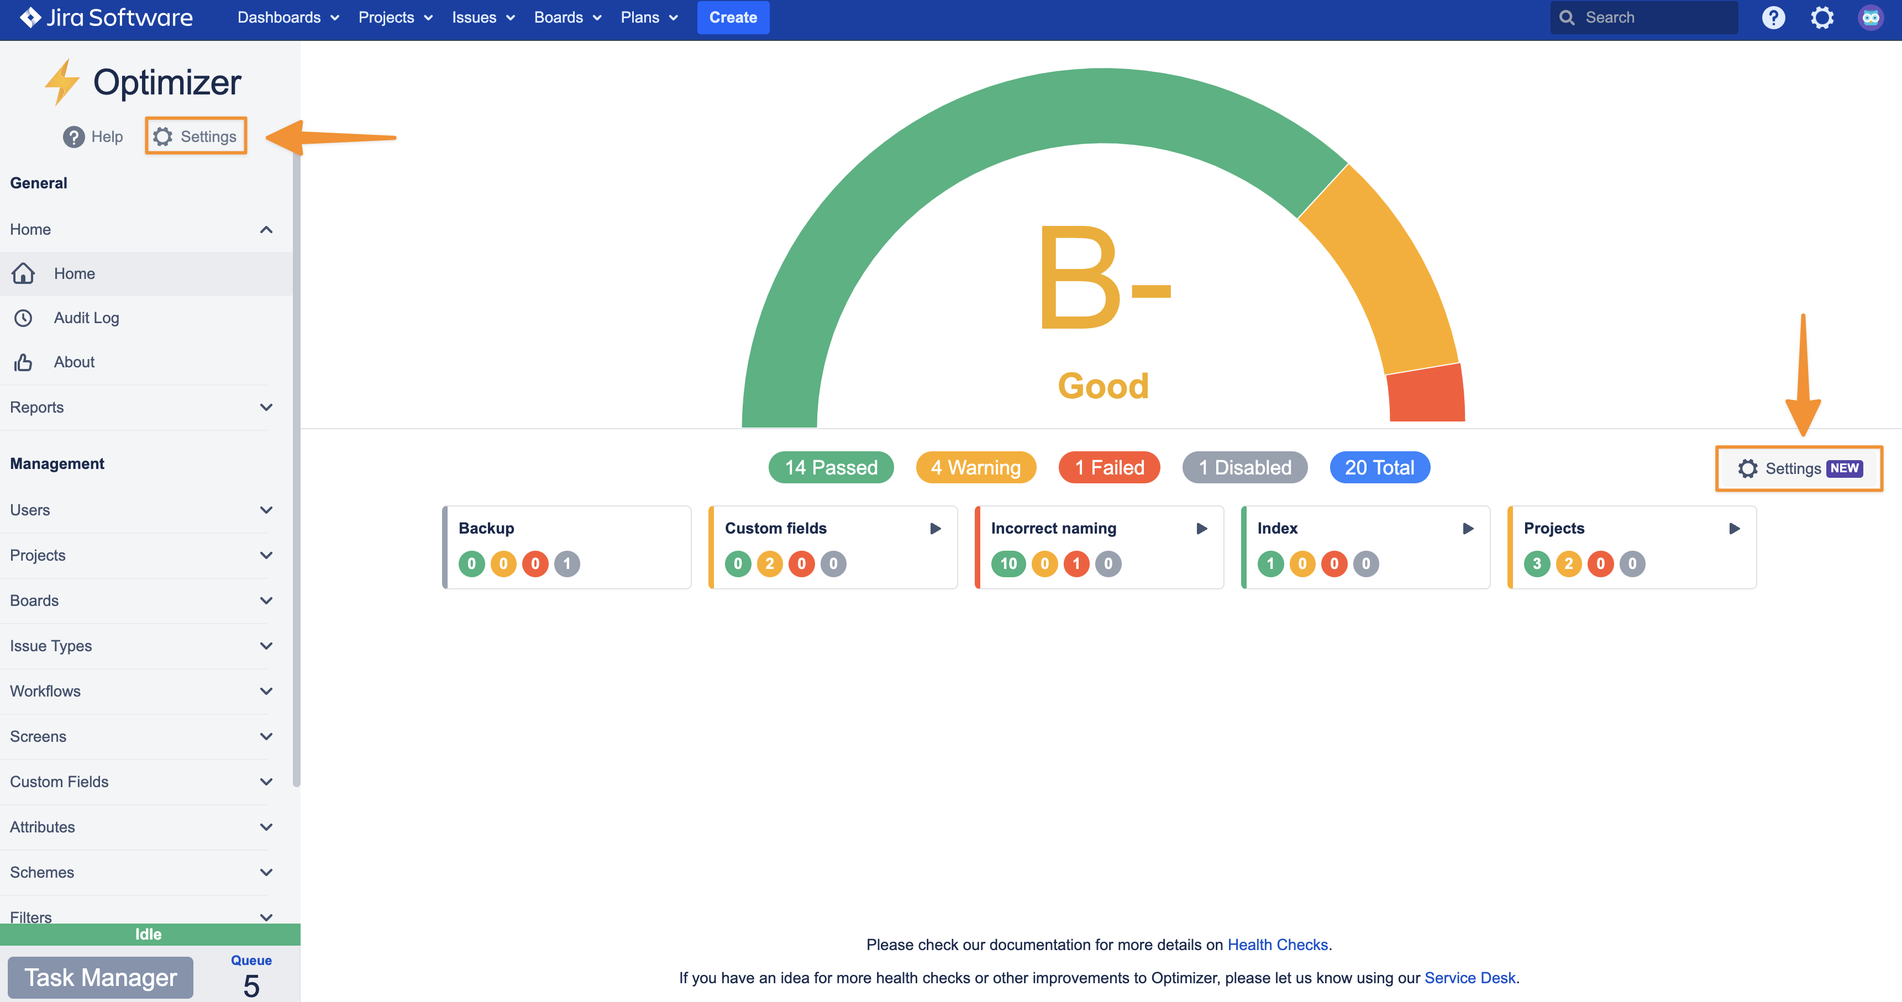Filter by 4 Warning badge
Viewport: 1902px width, 1002px height.
[x=975, y=468]
